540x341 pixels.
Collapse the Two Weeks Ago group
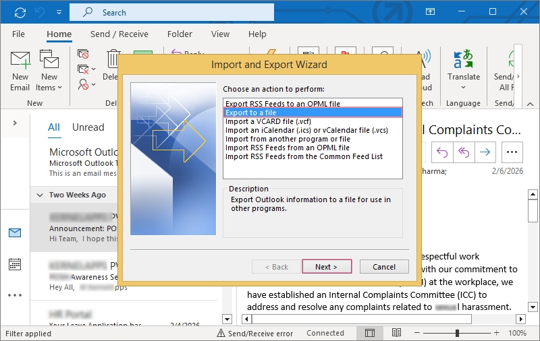(x=40, y=195)
